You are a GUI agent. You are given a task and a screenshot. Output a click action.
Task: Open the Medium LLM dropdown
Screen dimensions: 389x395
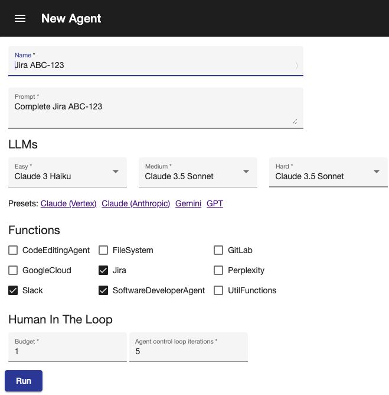click(198, 172)
